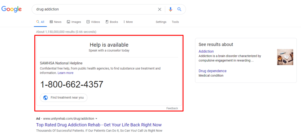Submit search with magnifying glass icon
This screenshot has height=137, width=301.
pos(179,9)
